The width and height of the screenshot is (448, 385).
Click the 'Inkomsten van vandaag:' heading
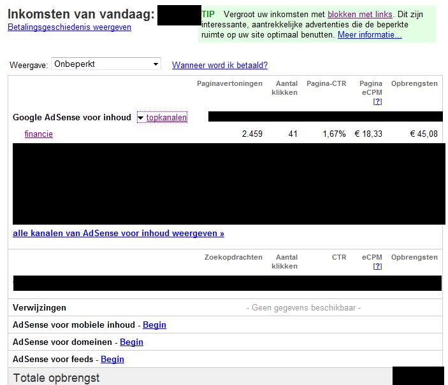click(x=81, y=14)
